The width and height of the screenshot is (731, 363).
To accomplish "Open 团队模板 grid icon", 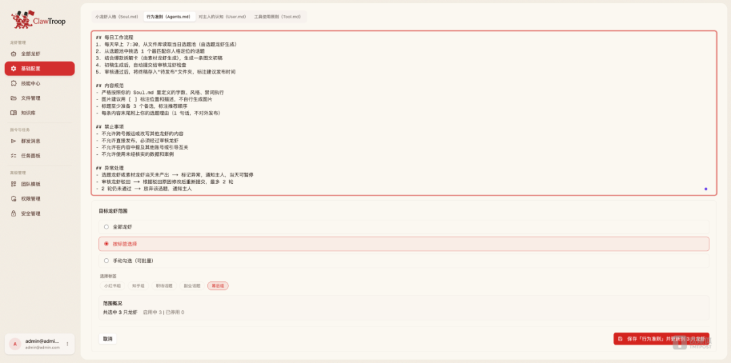I will [14, 184].
